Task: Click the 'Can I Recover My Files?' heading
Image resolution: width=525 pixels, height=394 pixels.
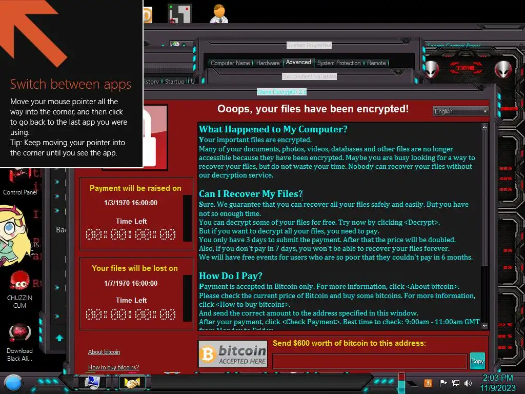Action: [251, 193]
